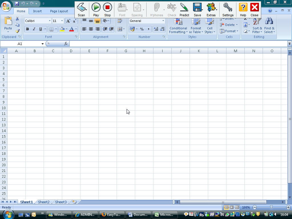Click the Merge and Center icon
Image resolution: width=292 pixels, height=219 pixels.
[119, 29]
